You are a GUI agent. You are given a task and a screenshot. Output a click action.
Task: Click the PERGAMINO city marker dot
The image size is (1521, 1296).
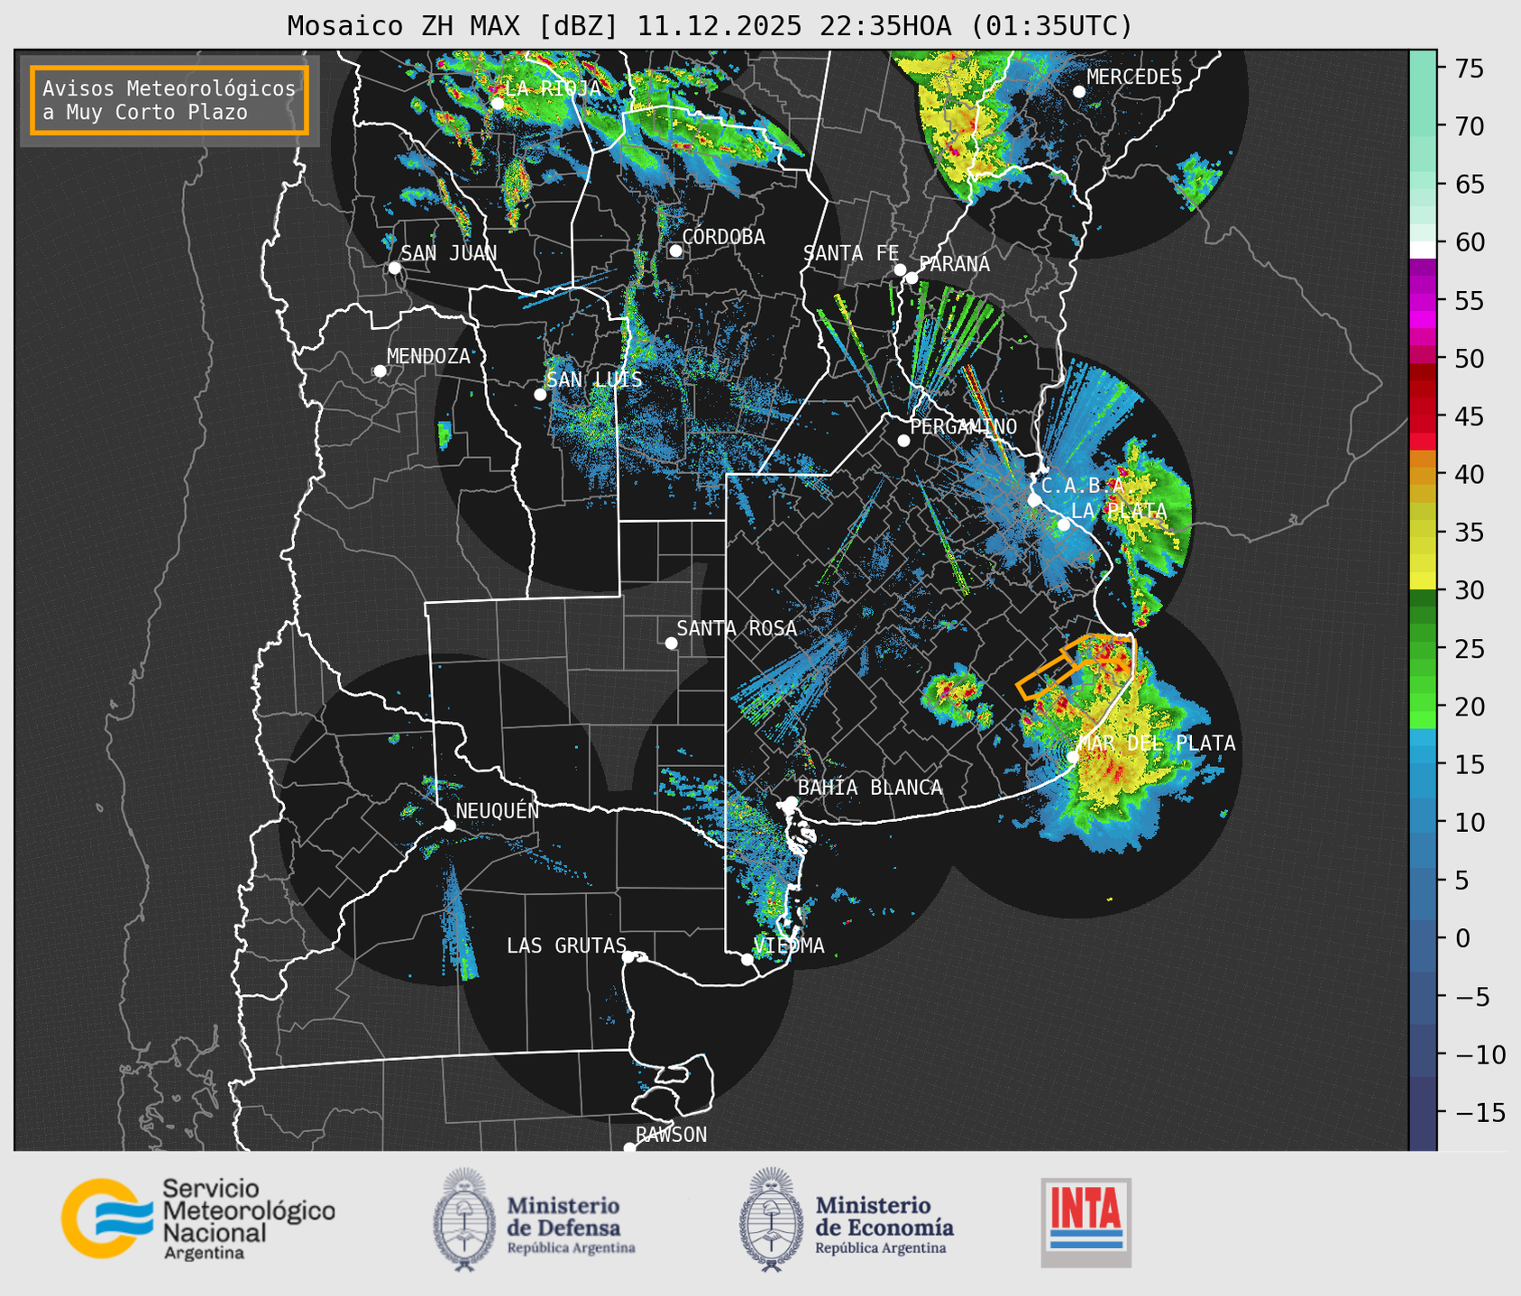903,441
